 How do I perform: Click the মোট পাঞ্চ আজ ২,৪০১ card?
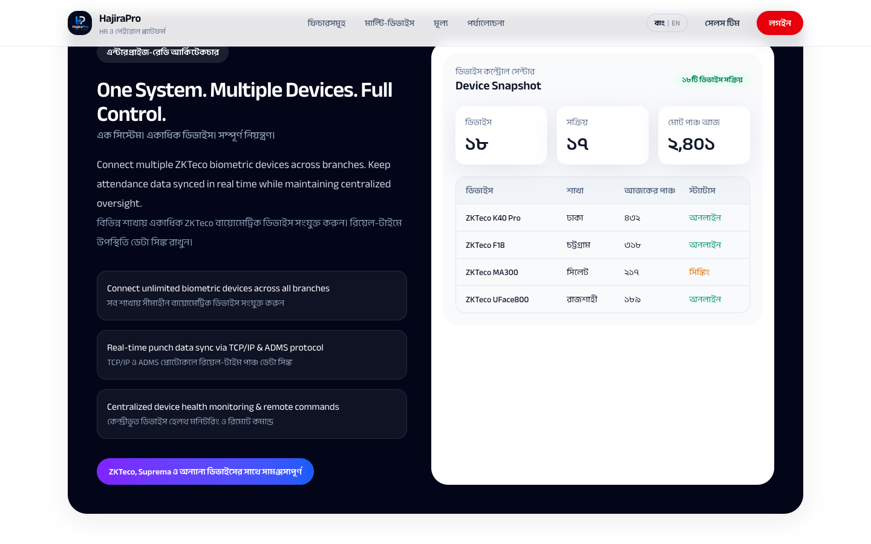[704, 135]
